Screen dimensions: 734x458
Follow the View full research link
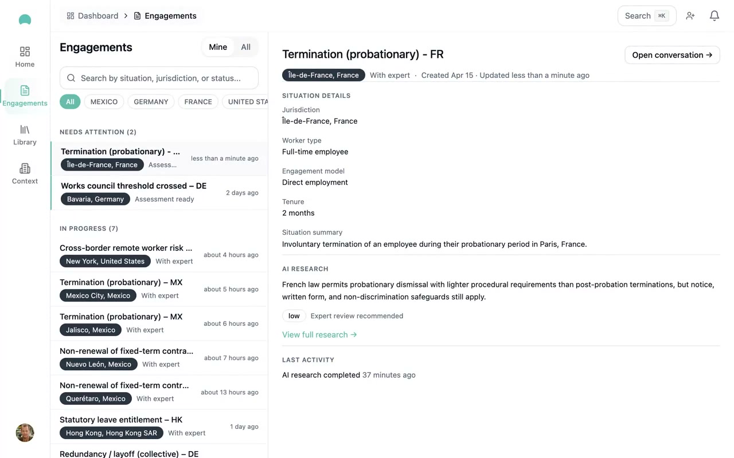point(319,335)
